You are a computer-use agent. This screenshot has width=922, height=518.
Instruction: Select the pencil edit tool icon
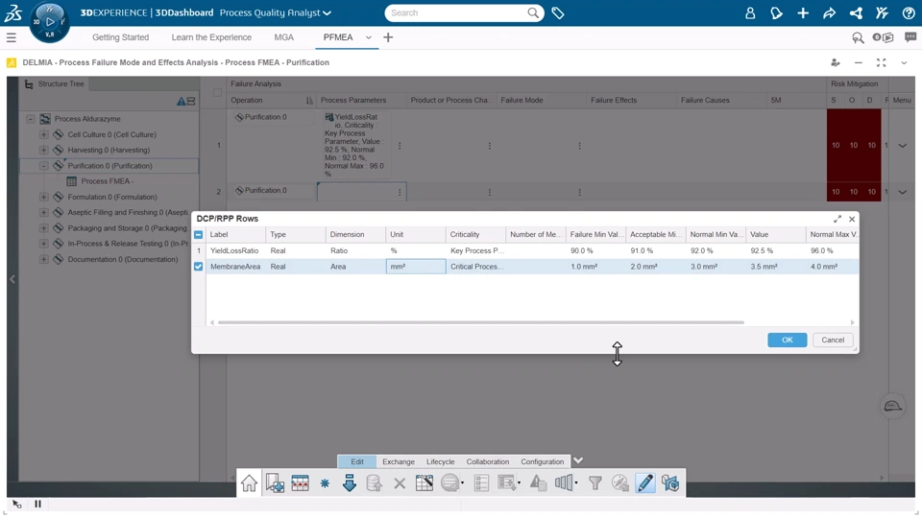[x=644, y=483]
